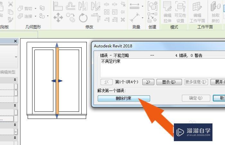Select the Measure Between Two References tool
The height and width of the screenshot is (145, 225).
(135, 17)
